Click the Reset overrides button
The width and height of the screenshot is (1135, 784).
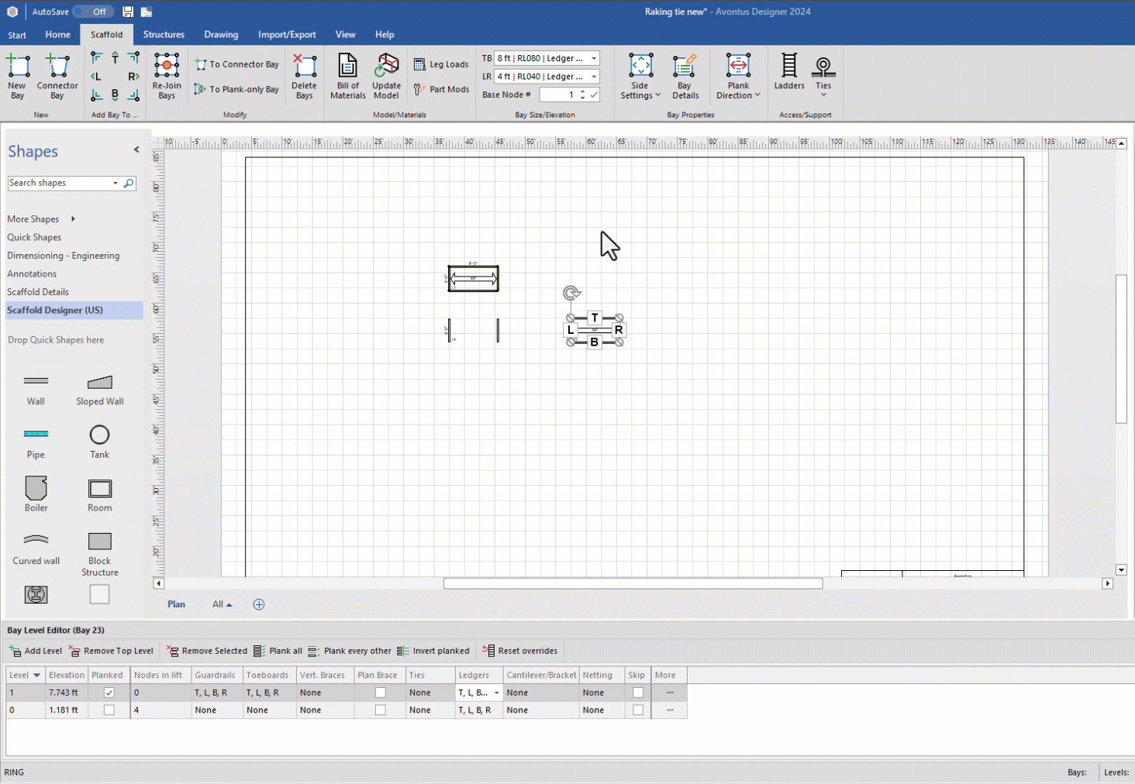click(519, 651)
